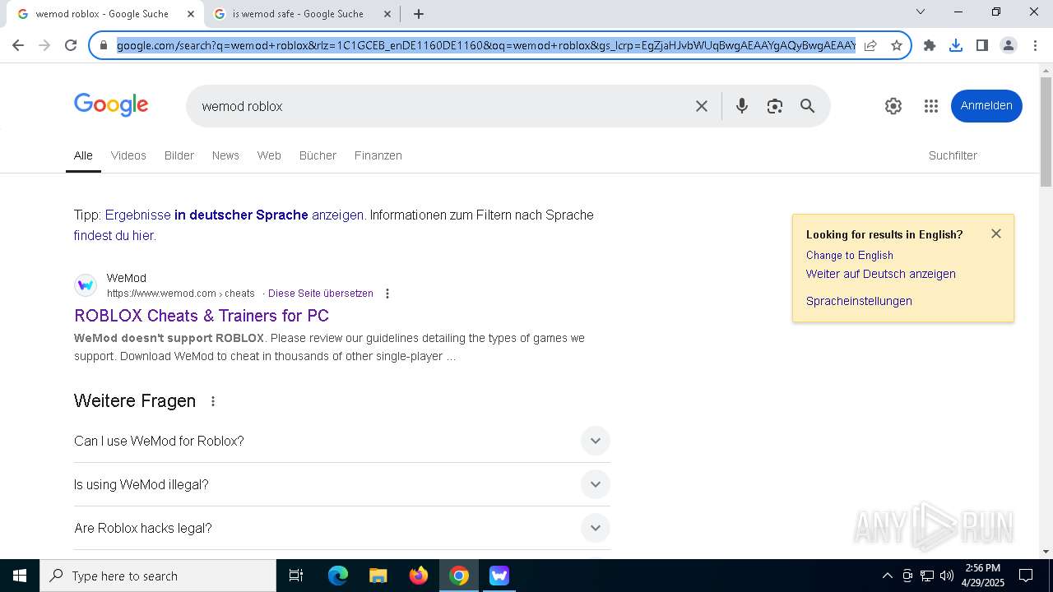Share this page via address bar icon
This screenshot has height=592, width=1053.
[x=870, y=45]
